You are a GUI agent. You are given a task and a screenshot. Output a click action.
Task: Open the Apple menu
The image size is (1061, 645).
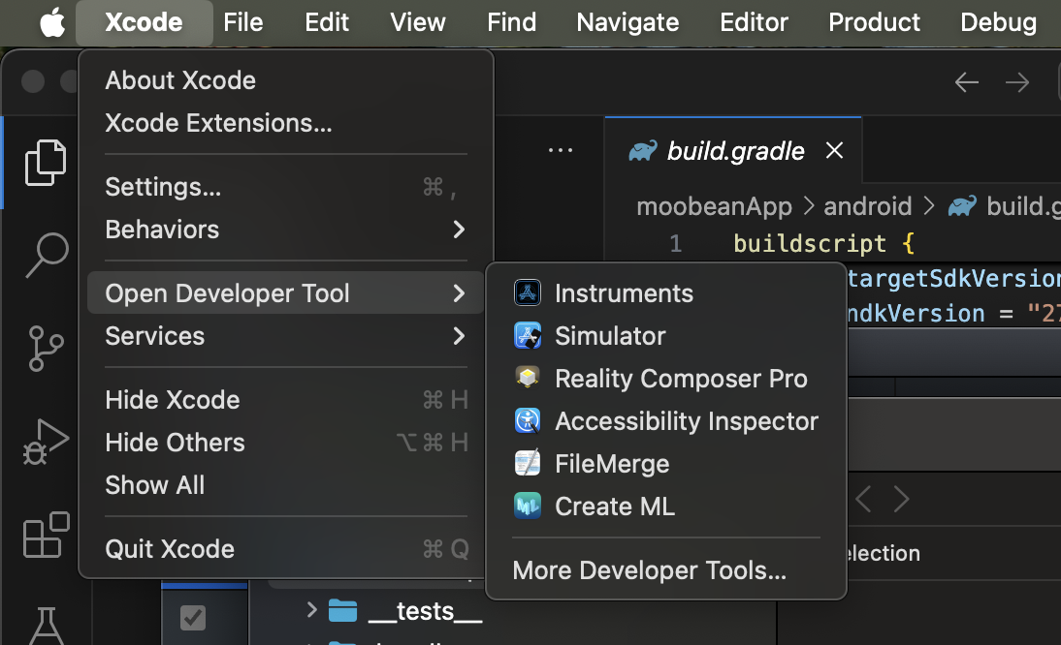point(52,22)
